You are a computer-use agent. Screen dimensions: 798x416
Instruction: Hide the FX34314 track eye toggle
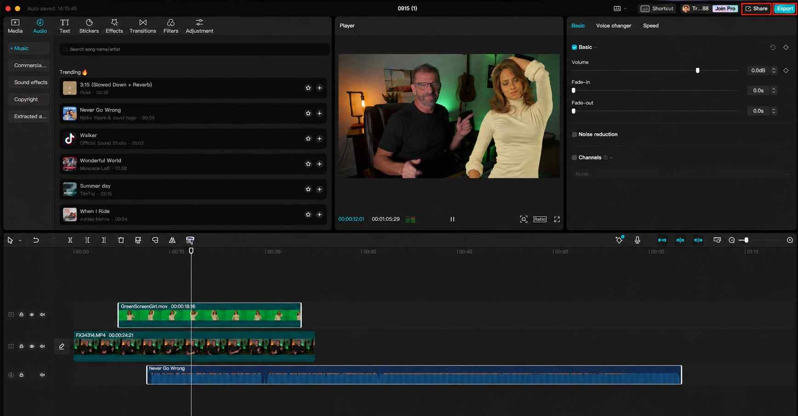pyautogui.click(x=32, y=347)
